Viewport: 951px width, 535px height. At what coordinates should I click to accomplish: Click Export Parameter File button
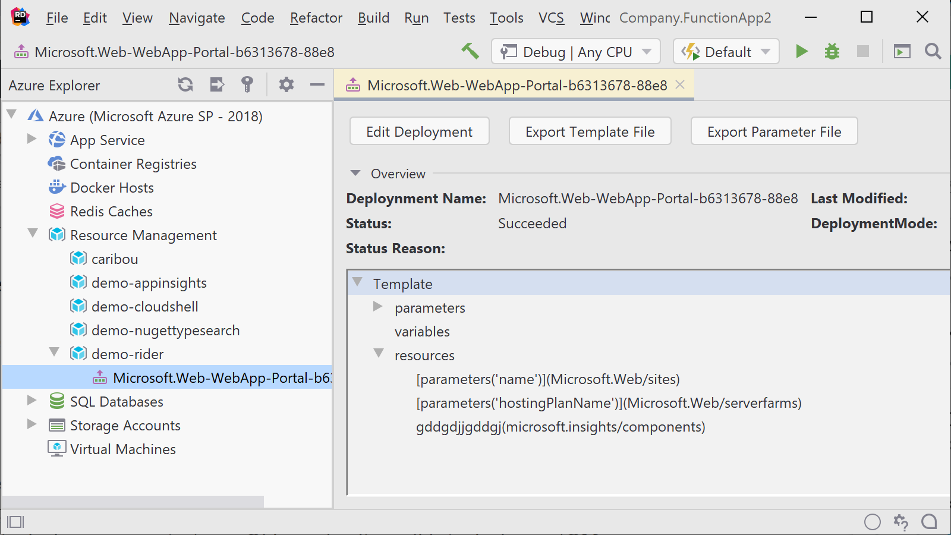click(774, 131)
